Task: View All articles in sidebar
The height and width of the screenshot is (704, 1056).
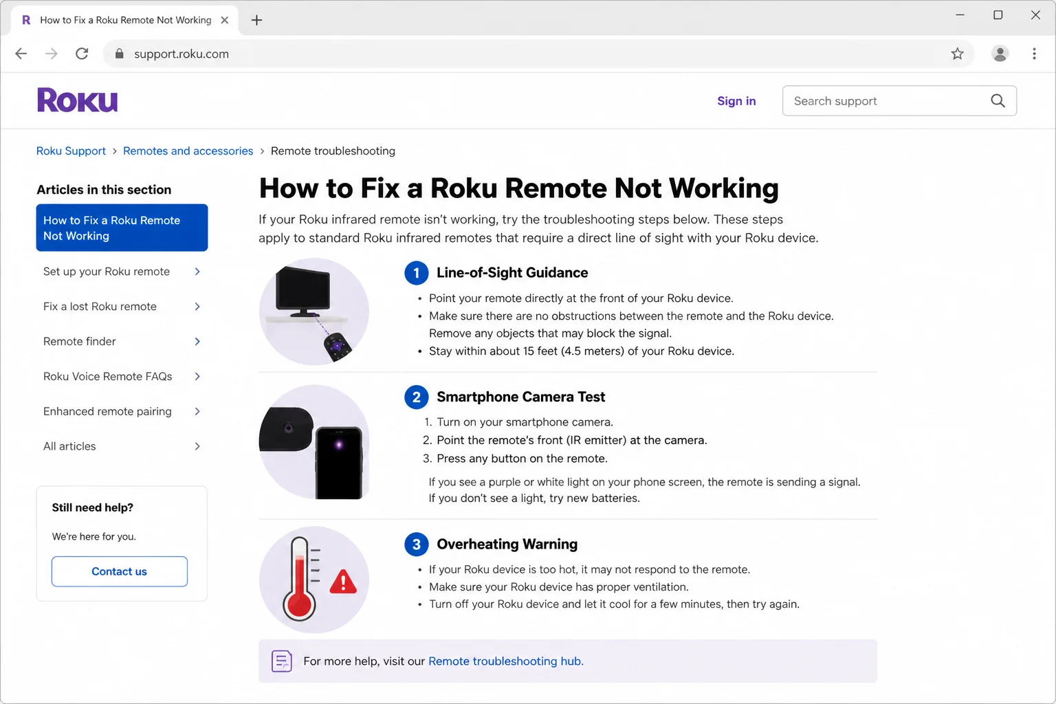Action: coord(69,446)
